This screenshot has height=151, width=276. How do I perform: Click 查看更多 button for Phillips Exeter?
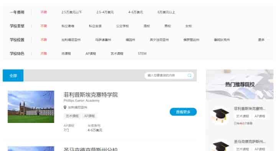click(183, 112)
